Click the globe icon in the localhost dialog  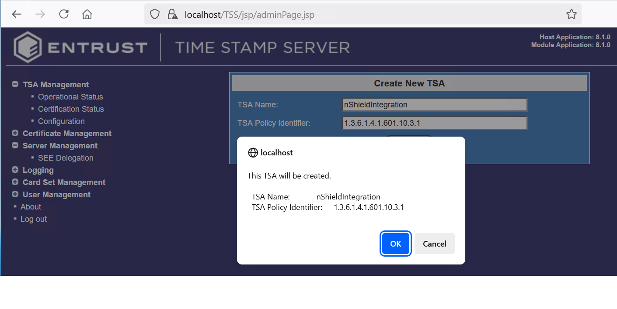point(253,153)
